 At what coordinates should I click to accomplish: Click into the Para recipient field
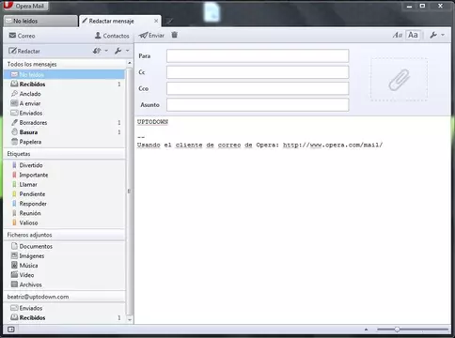[258, 55]
